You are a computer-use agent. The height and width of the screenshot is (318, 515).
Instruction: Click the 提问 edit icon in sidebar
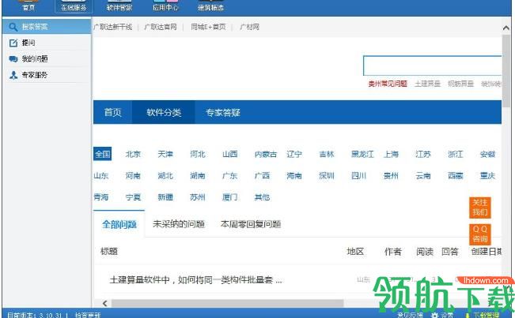click(x=13, y=43)
